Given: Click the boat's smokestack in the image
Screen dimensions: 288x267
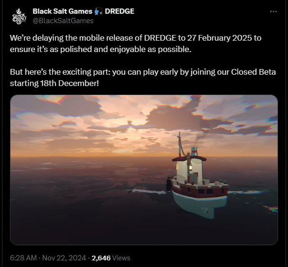Looking at the screenshot, I should click(x=194, y=151).
